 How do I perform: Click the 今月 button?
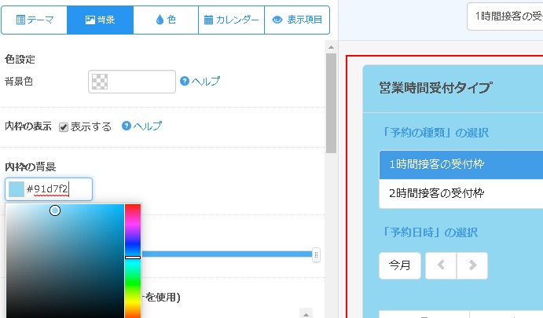400,265
